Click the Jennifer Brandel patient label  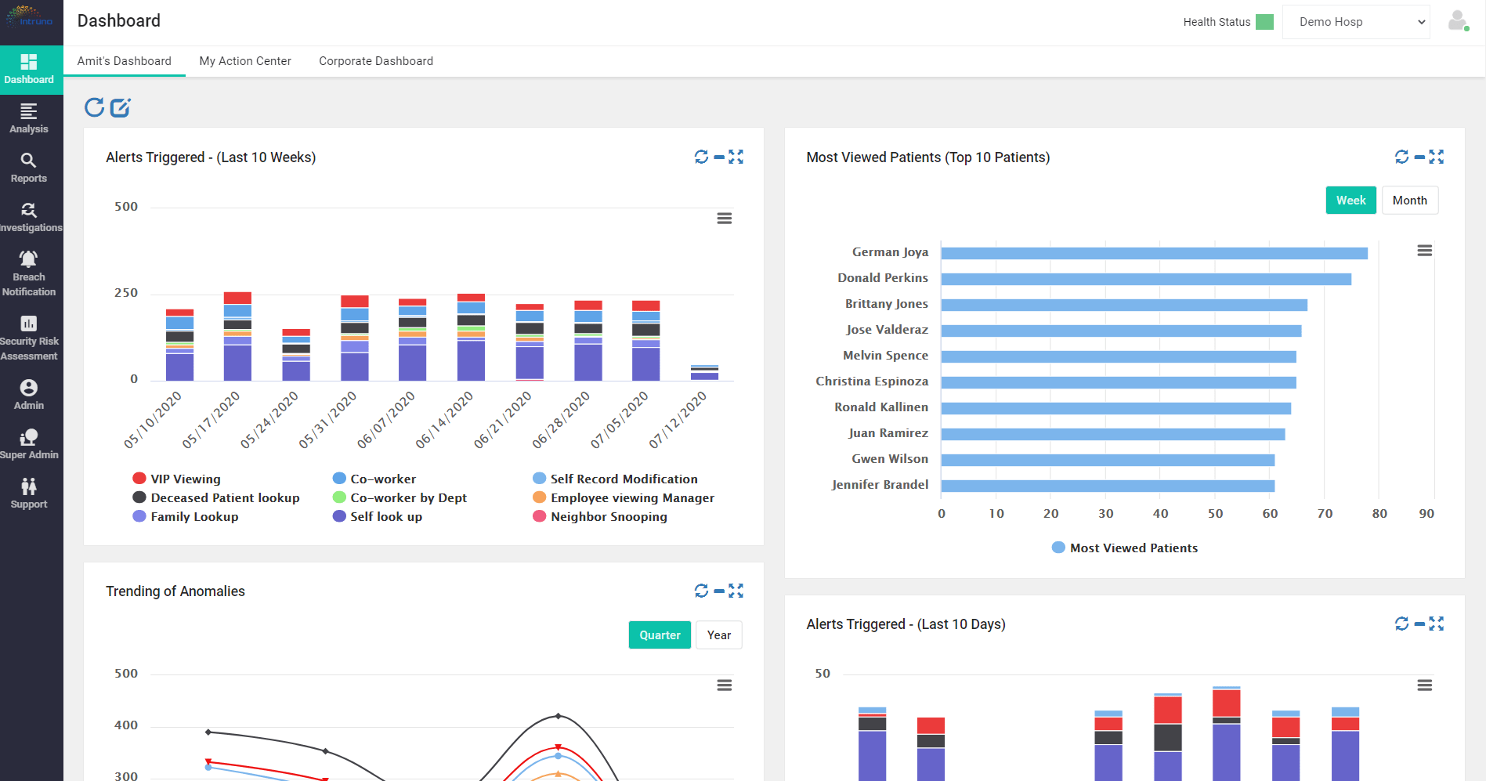coord(880,485)
